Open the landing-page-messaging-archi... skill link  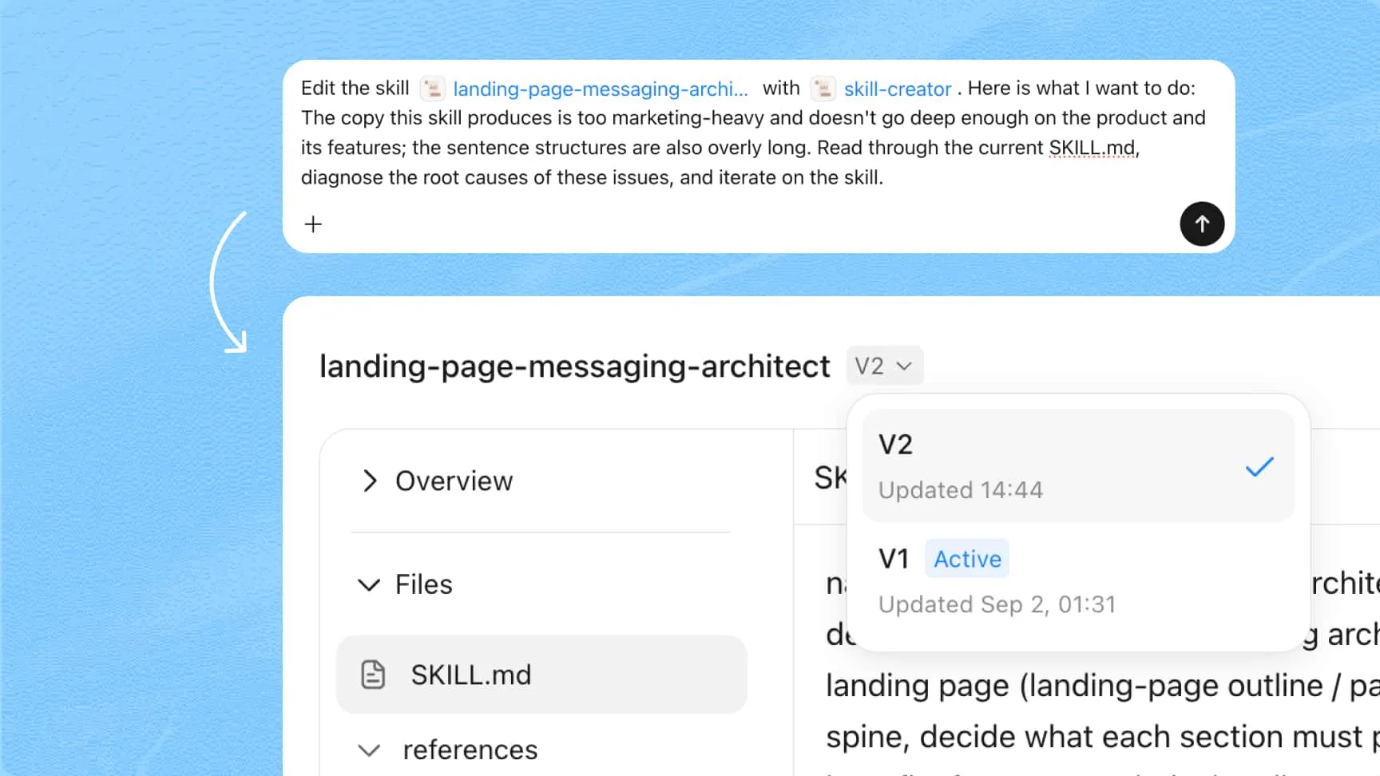[601, 89]
